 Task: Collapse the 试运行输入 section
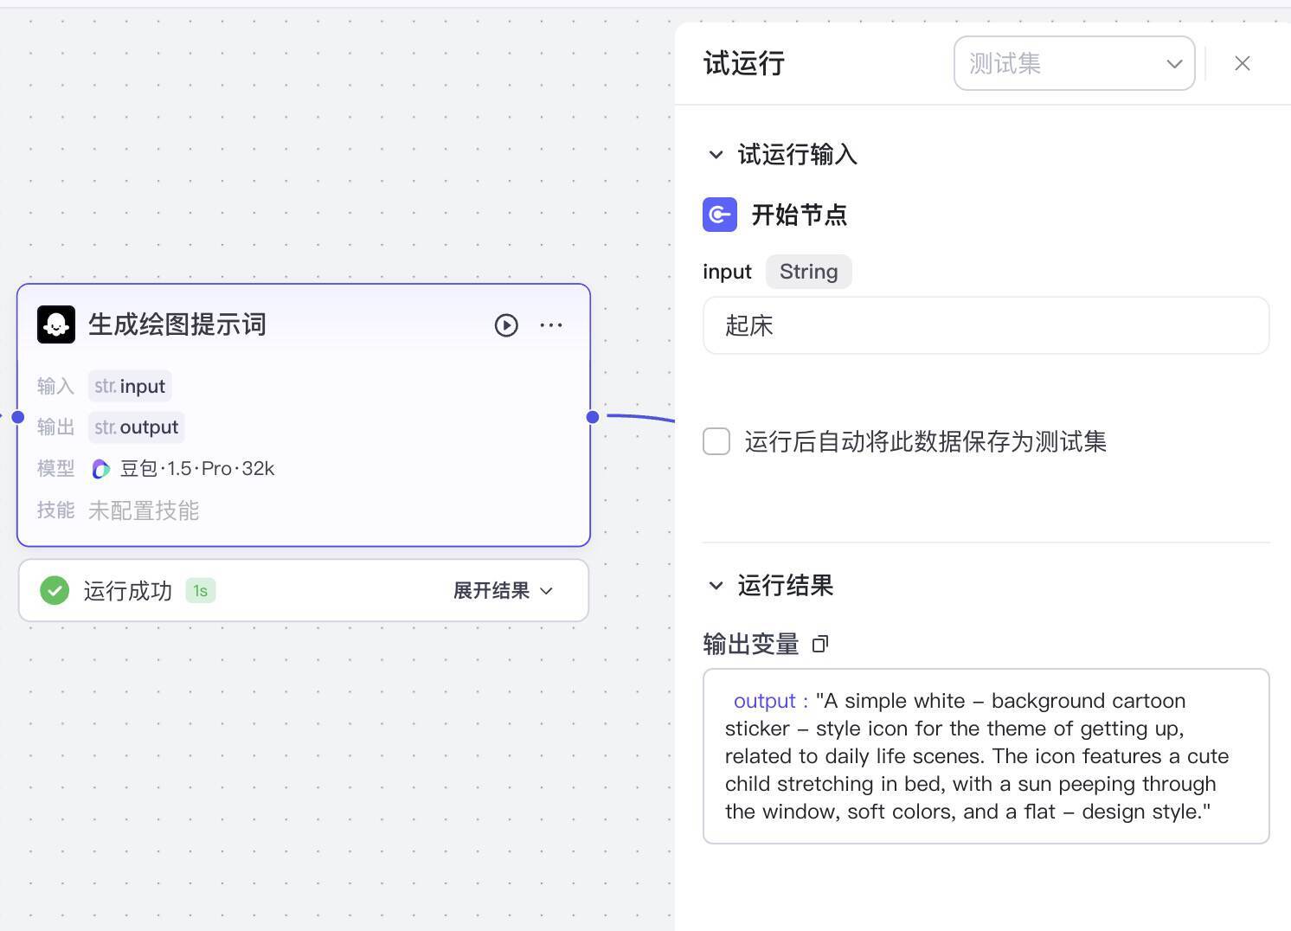point(716,154)
